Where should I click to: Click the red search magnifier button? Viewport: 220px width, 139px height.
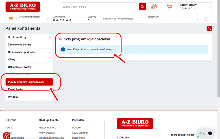point(142,7)
